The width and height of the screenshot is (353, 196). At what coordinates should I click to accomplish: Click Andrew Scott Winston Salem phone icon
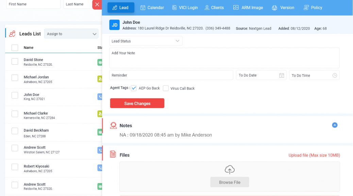[100, 150]
